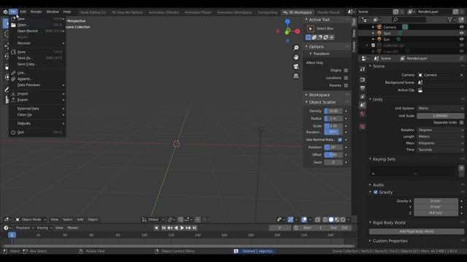The height and width of the screenshot is (262, 467).
Task: Choose Append in File menu
Action: 37,79
